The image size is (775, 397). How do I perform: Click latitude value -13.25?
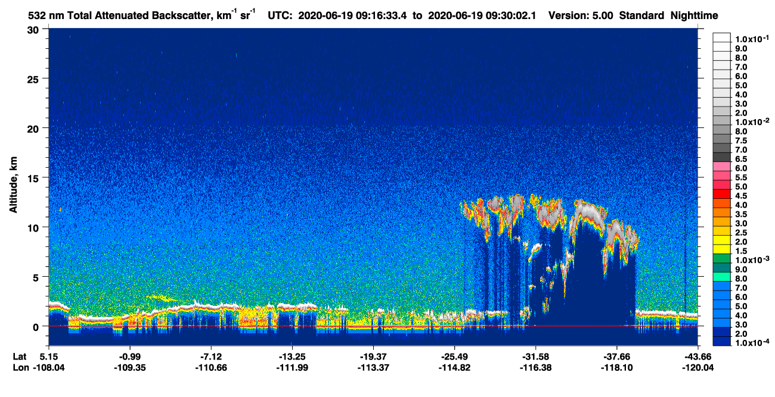[292, 357]
